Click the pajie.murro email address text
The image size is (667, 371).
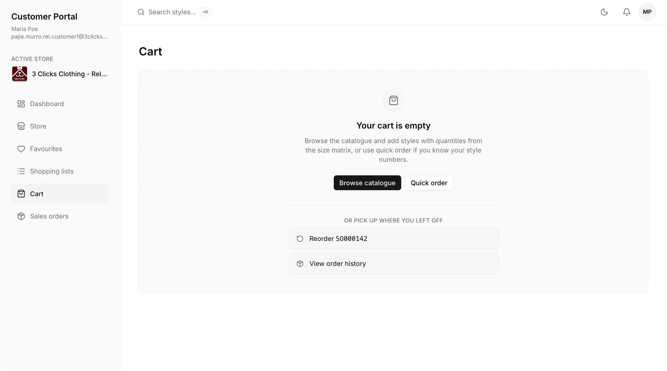click(x=59, y=36)
